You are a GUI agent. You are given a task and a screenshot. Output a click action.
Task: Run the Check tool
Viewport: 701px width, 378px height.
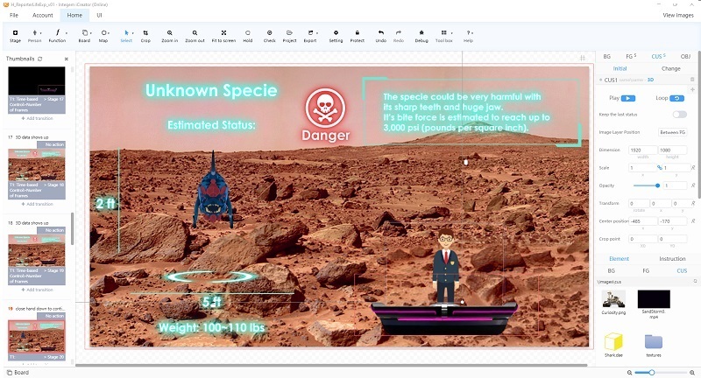click(x=270, y=32)
